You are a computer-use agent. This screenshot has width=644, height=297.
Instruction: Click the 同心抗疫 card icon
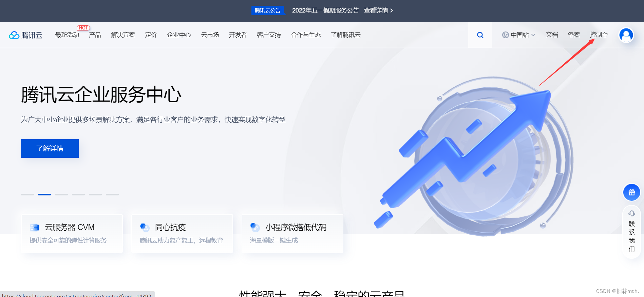(145, 227)
